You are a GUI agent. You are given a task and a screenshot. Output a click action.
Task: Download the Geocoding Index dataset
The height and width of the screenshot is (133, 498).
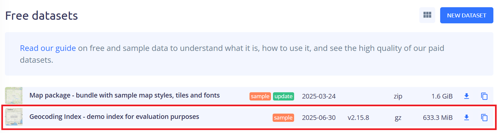[466, 117]
